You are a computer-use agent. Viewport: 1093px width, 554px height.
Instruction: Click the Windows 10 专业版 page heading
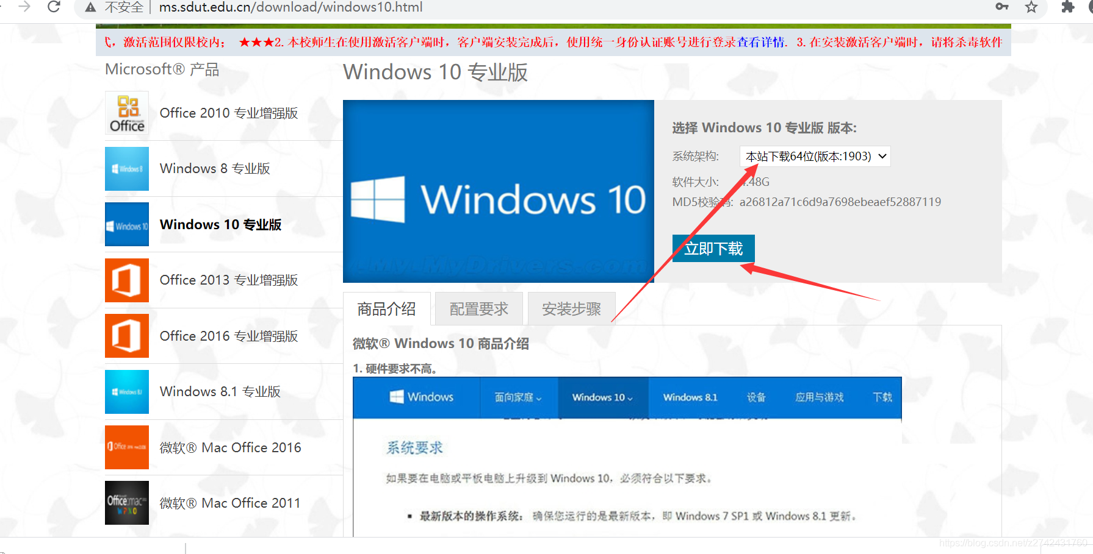click(x=435, y=72)
